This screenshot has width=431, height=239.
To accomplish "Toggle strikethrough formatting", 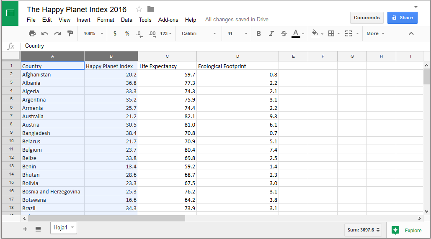I will pyautogui.click(x=284, y=33).
